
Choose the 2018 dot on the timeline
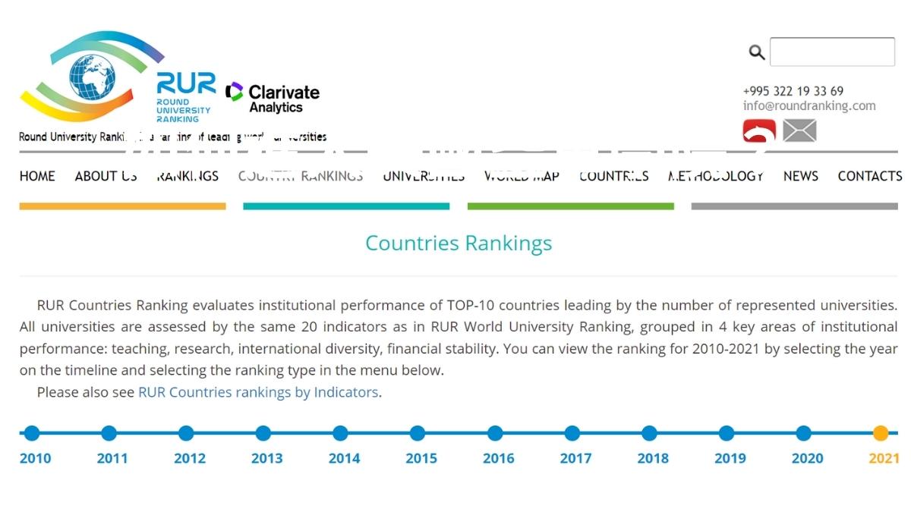click(x=649, y=433)
